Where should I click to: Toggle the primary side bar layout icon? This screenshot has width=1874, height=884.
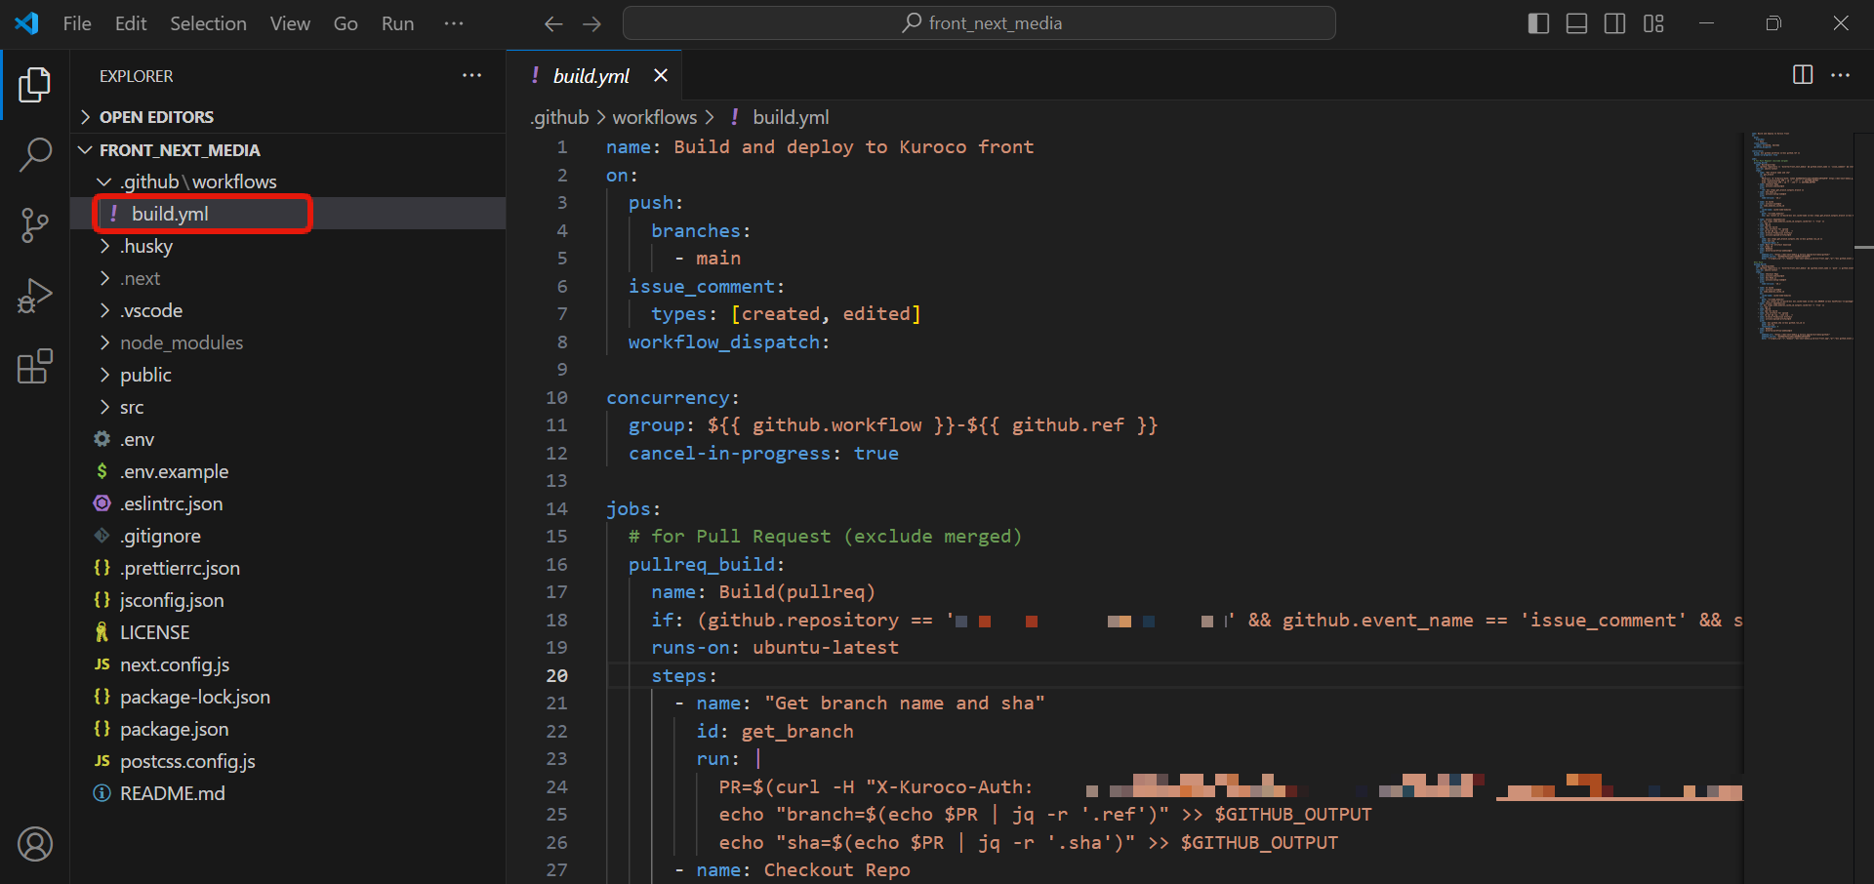(1538, 23)
